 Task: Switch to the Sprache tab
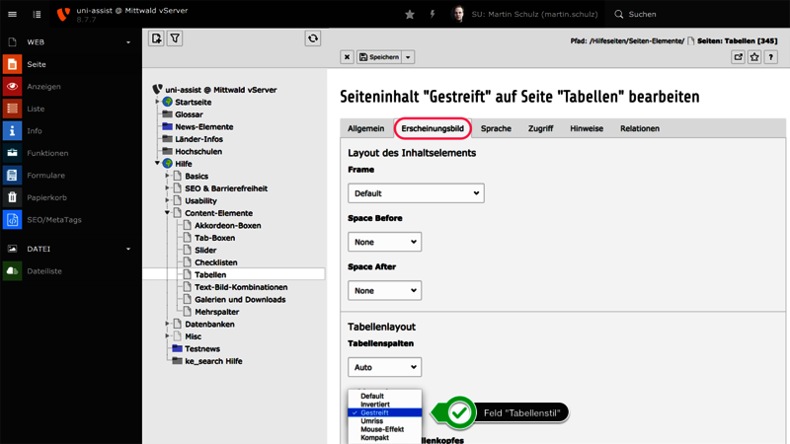click(x=496, y=128)
